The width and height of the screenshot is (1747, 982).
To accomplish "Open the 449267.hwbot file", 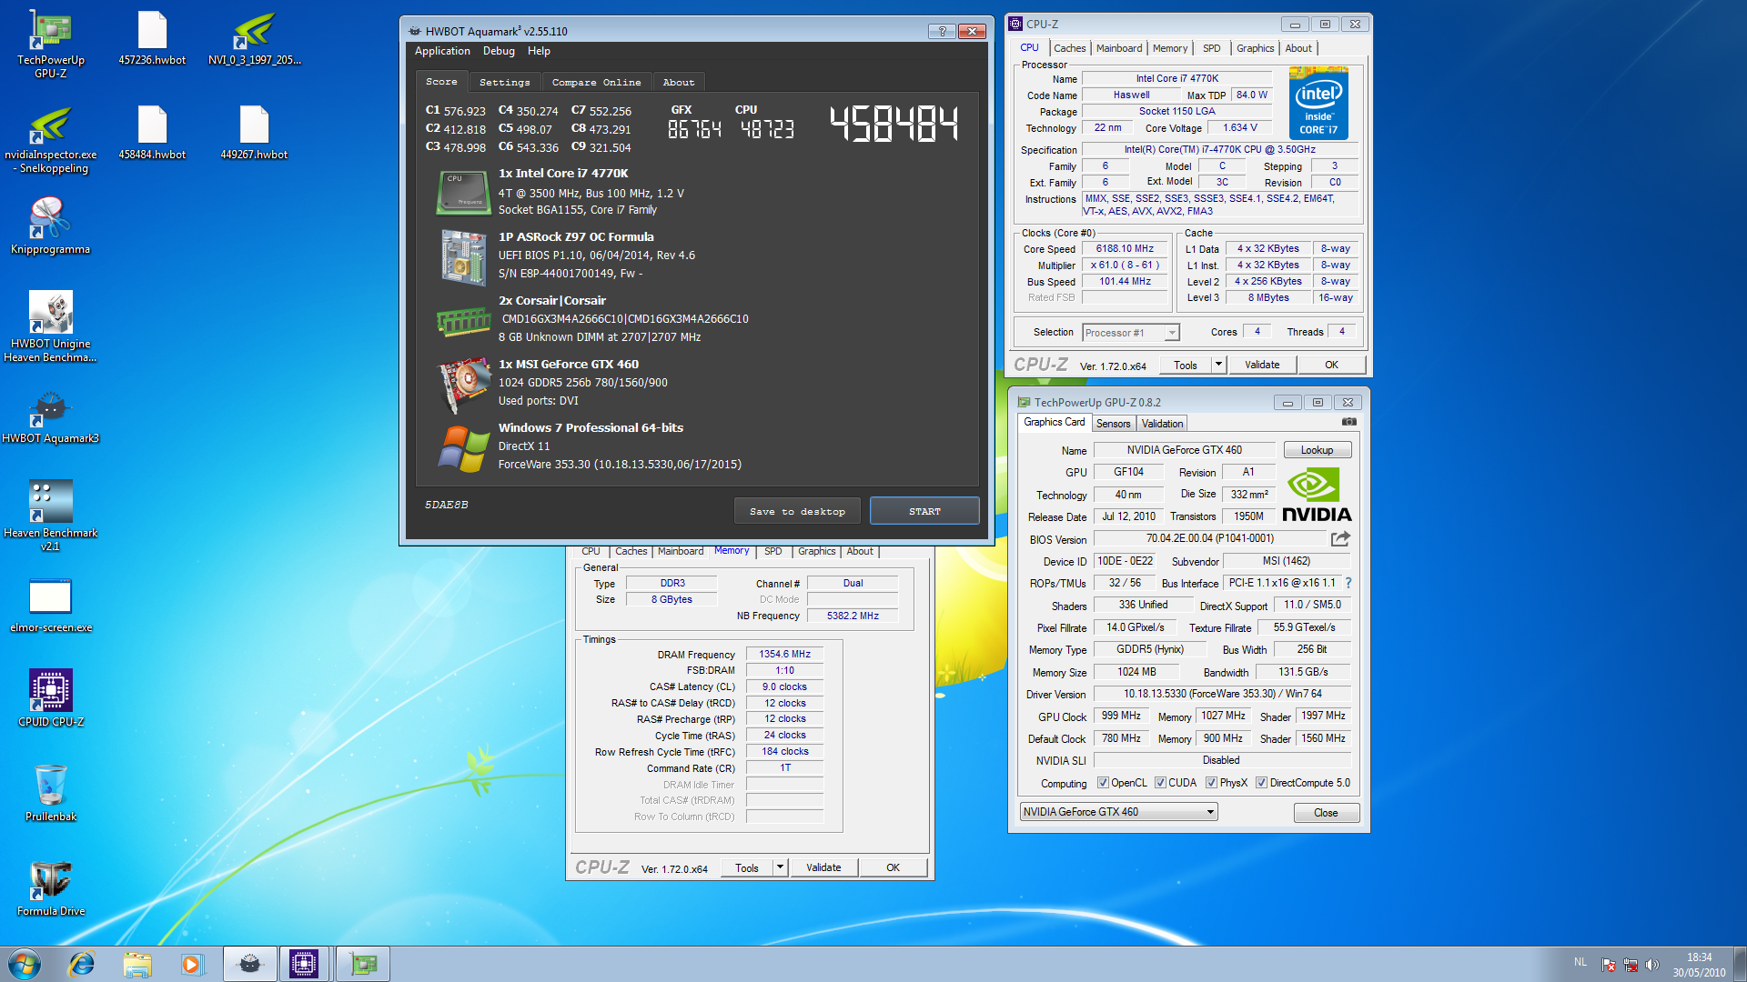I will click(x=254, y=132).
